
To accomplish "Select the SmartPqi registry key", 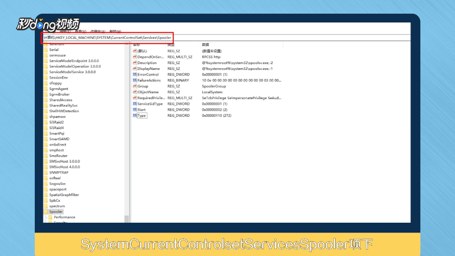I will click(x=57, y=133).
